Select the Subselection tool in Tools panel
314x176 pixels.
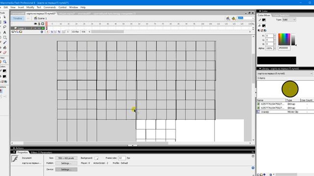coord(5,17)
